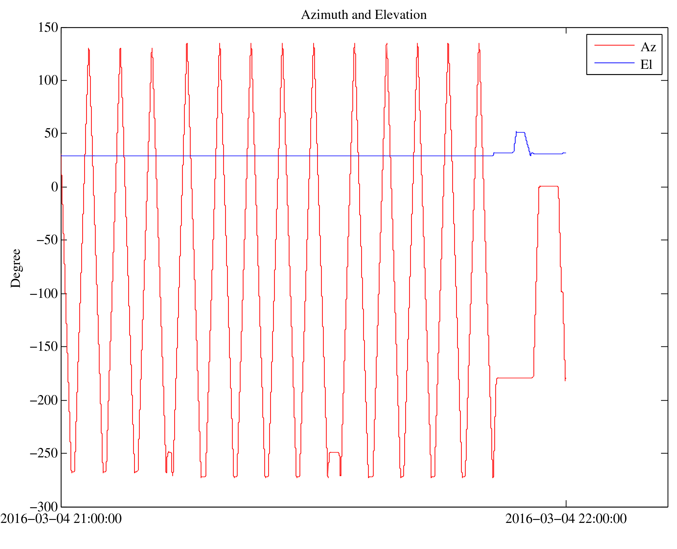Click the −250 y-axis tick label
Screen dimensions: 677x549
pyautogui.click(x=44, y=453)
